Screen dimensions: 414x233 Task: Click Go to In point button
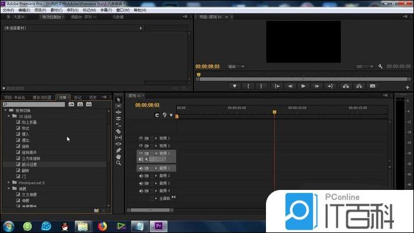[x=277, y=86]
